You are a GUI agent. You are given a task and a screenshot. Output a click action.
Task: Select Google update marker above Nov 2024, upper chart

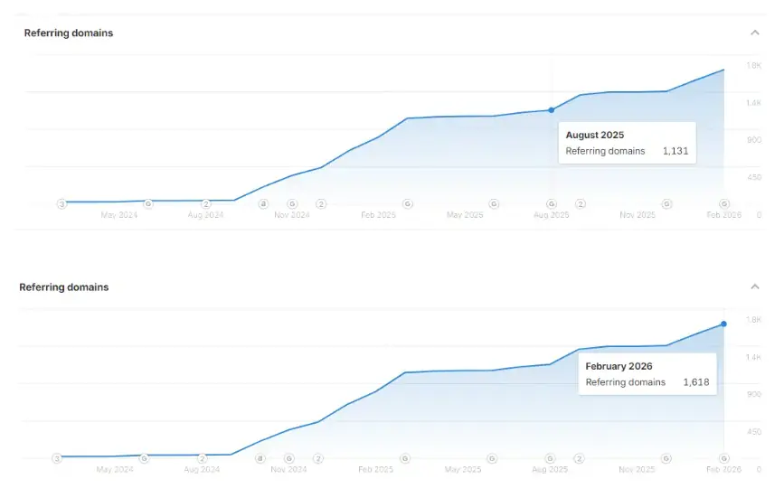[x=292, y=203]
